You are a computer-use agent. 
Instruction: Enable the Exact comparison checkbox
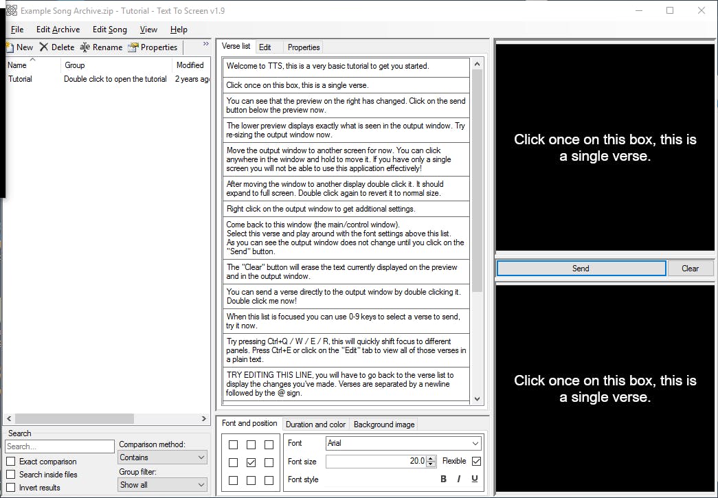[11, 462]
